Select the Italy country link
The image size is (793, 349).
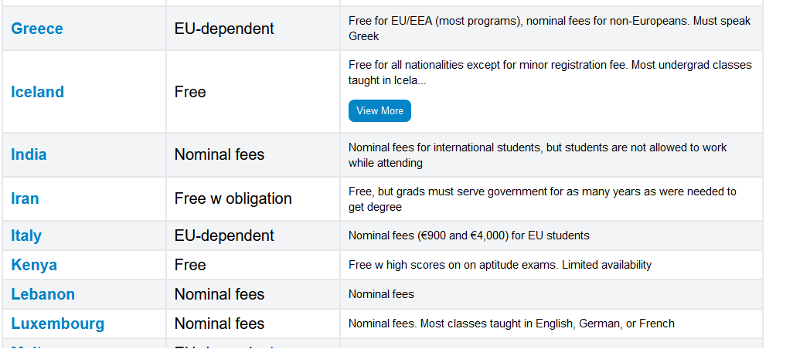(x=26, y=235)
